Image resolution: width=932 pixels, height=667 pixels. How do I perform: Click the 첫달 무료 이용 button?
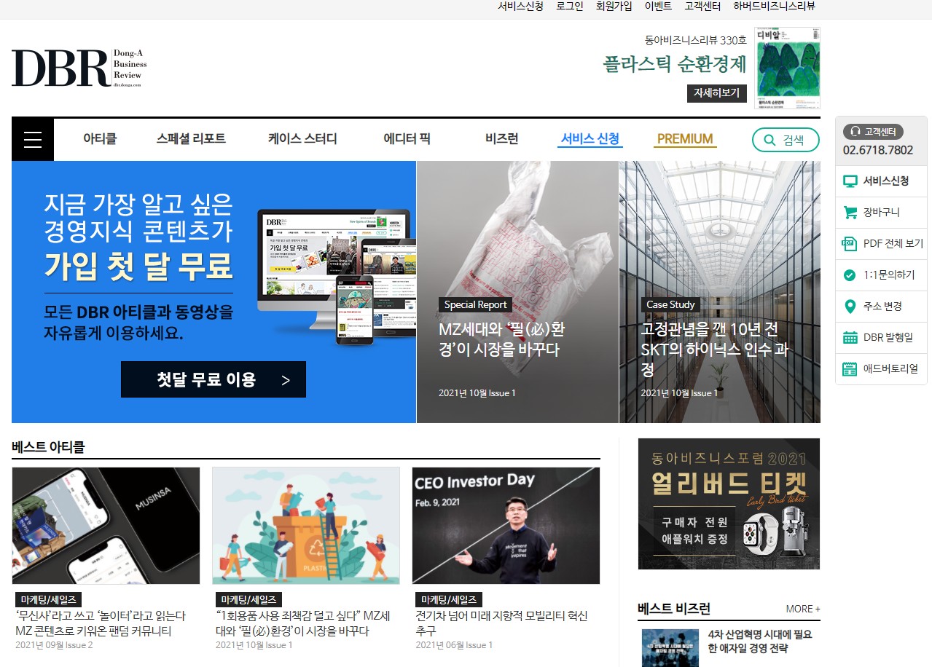pyautogui.click(x=214, y=379)
